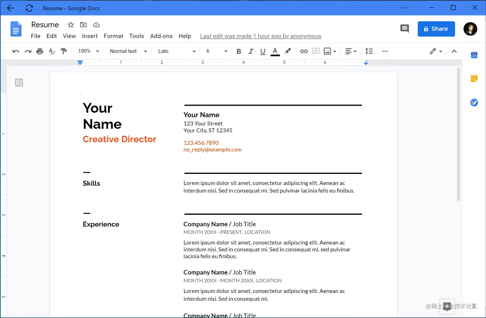The width and height of the screenshot is (486, 318).
Task: Open the Insert image dropdown
Action: click(330, 51)
